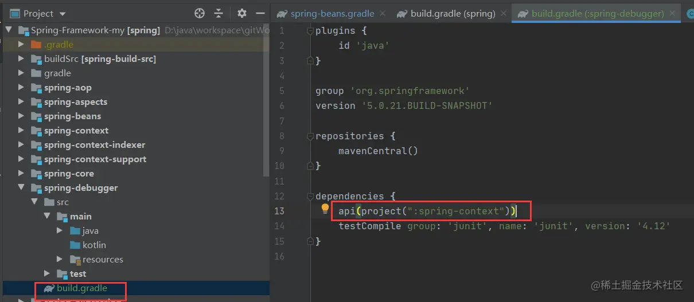Click the fold end marker at line 10
Image resolution: width=694 pixels, height=302 pixels.
(x=310, y=166)
